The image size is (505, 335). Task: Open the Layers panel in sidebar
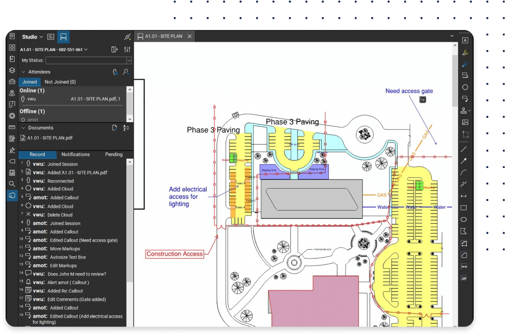12,70
